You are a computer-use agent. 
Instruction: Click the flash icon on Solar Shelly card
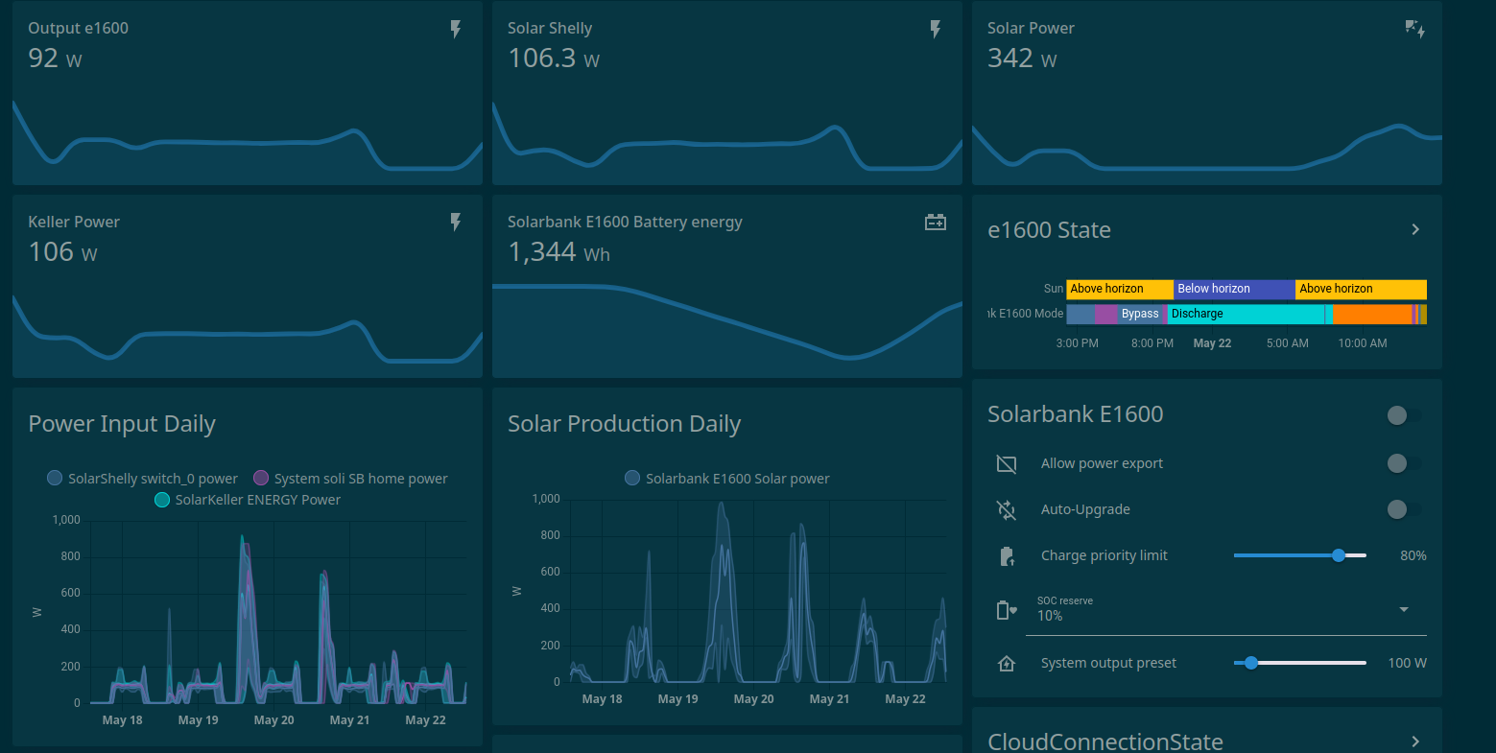point(936,30)
